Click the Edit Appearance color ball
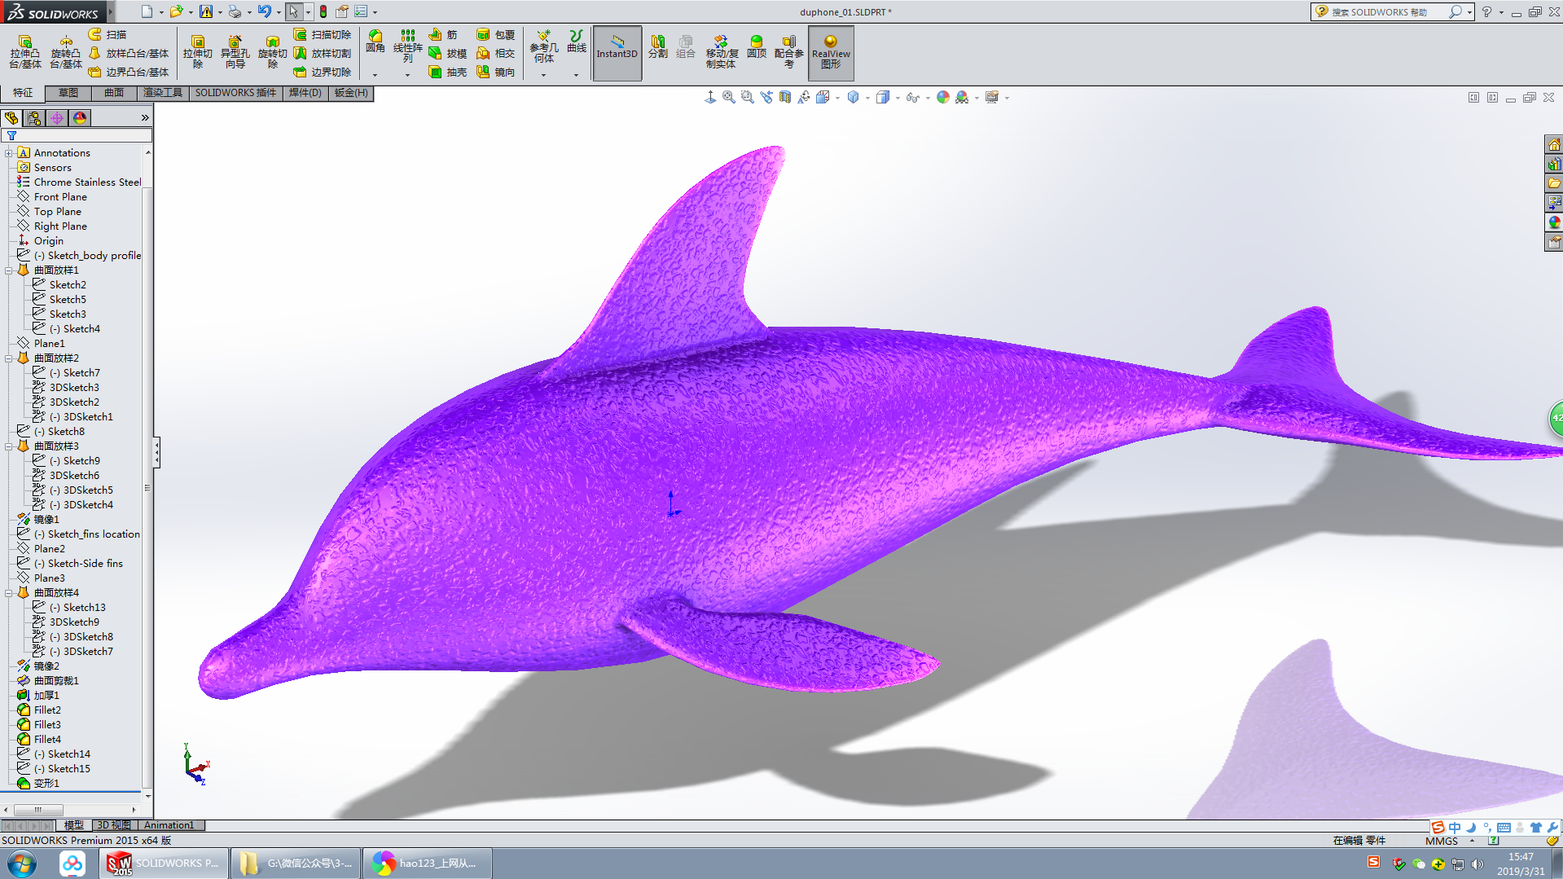 click(x=942, y=98)
